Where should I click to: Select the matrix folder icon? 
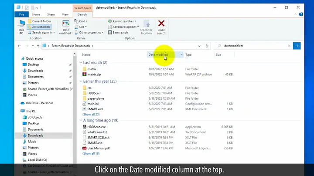(x=85, y=69)
